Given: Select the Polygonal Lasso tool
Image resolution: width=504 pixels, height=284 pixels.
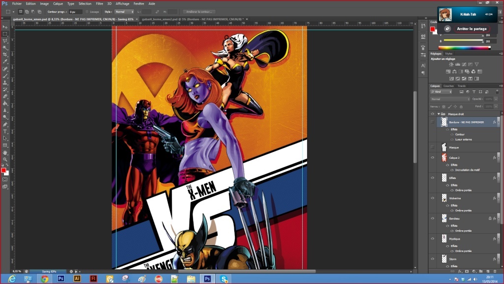Looking at the screenshot, I should [x=5, y=41].
